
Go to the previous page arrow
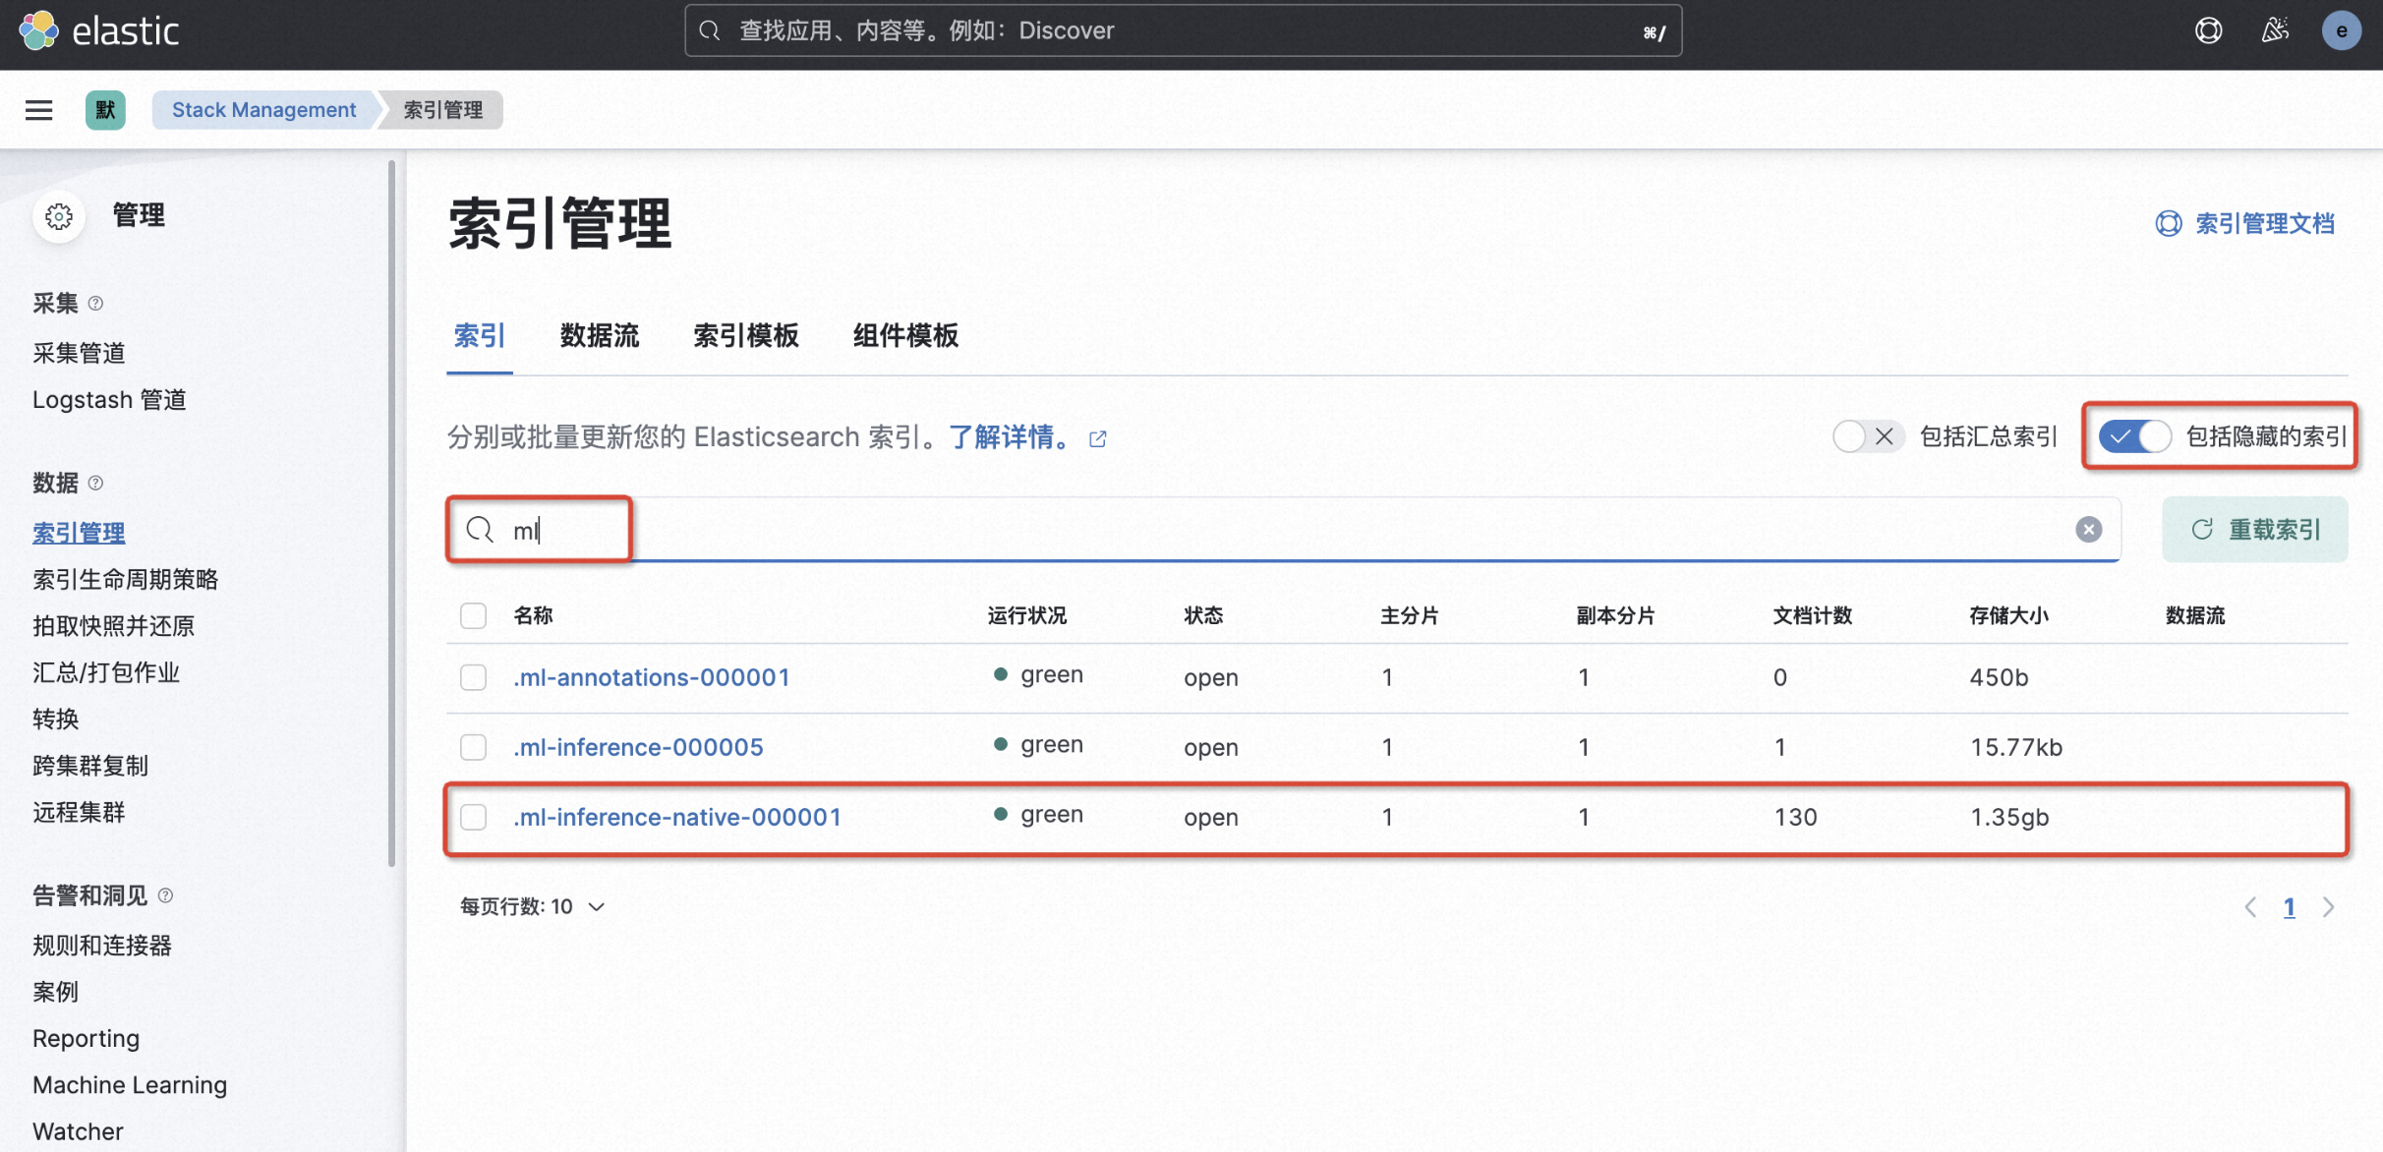point(2250,907)
